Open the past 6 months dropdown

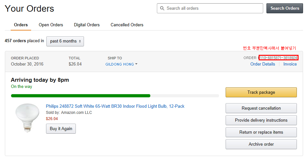[65, 41]
